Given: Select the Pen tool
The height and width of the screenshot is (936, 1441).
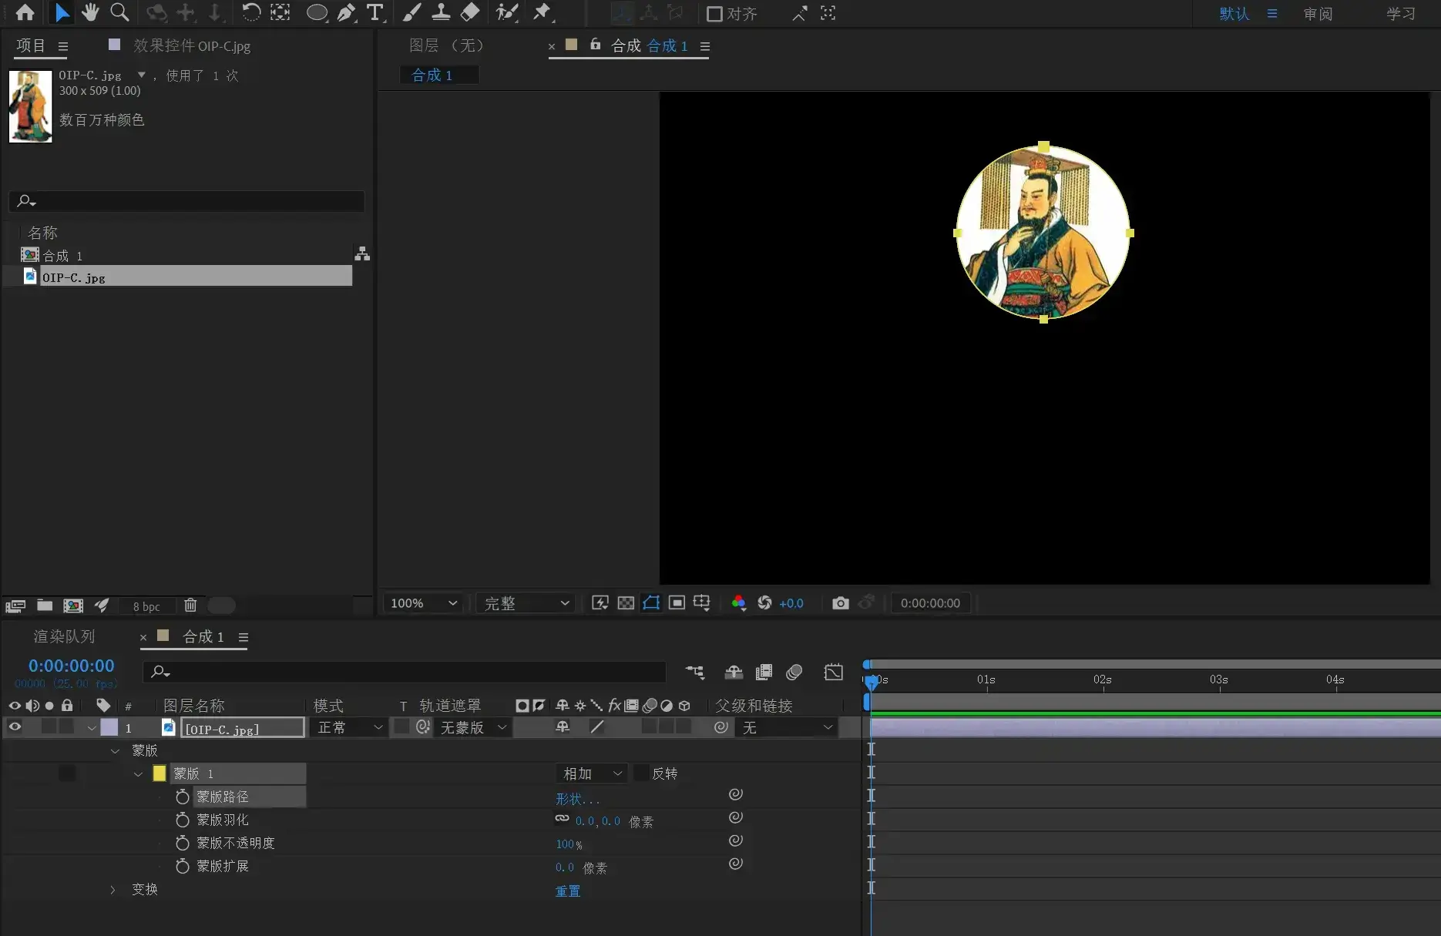Looking at the screenshot, I should tap(347, 12).
